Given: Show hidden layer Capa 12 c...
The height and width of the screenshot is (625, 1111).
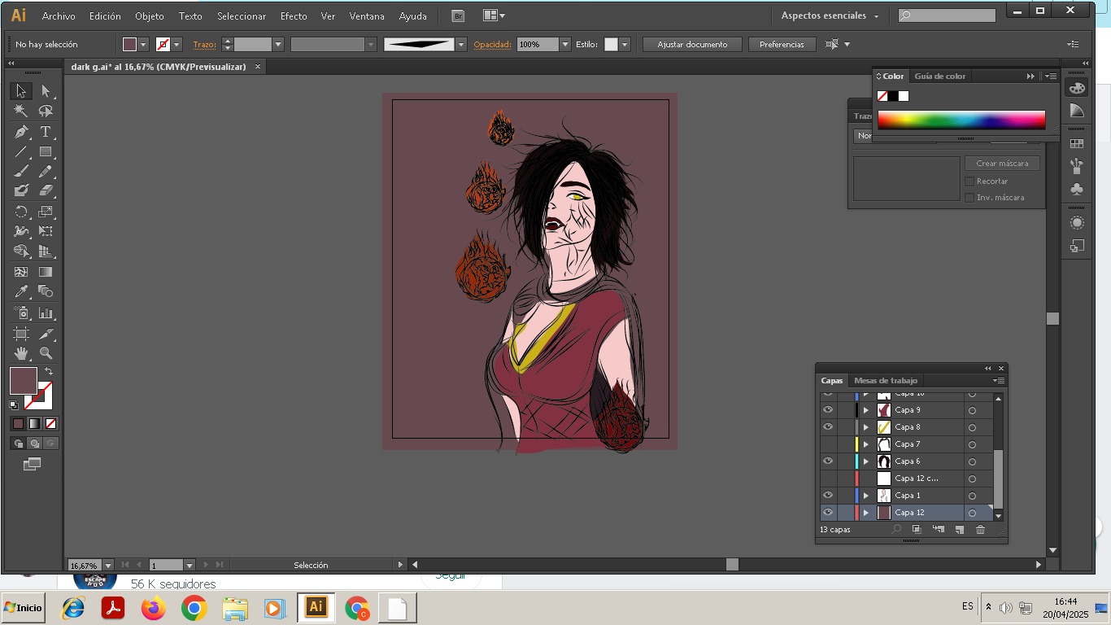Looking at the screenshot, I should 828,479.
